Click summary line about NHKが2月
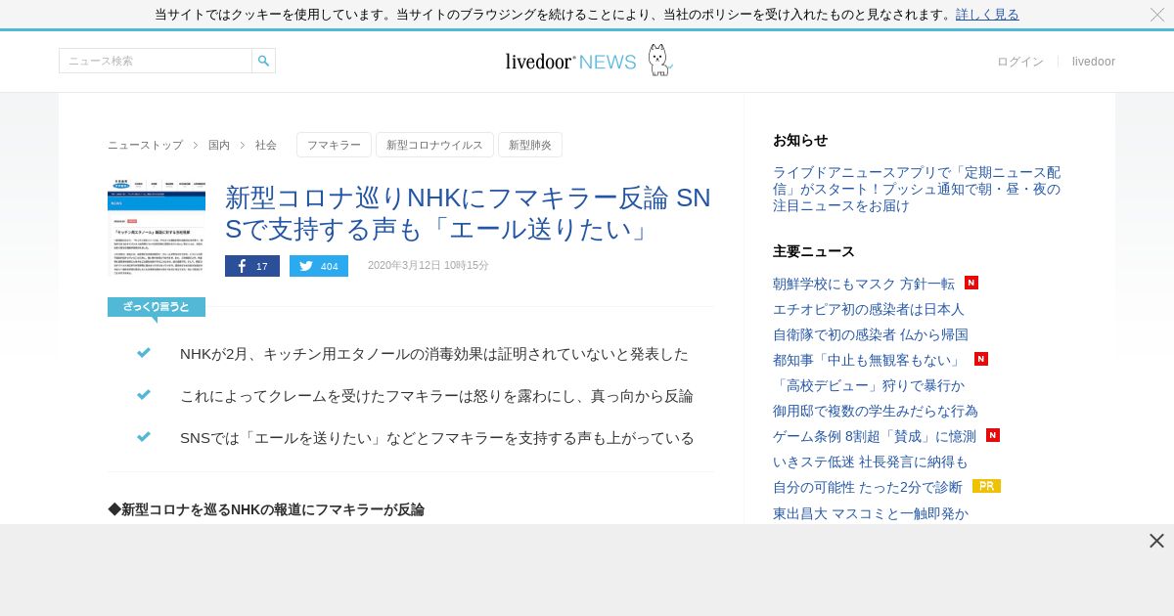 coord(434,354)
